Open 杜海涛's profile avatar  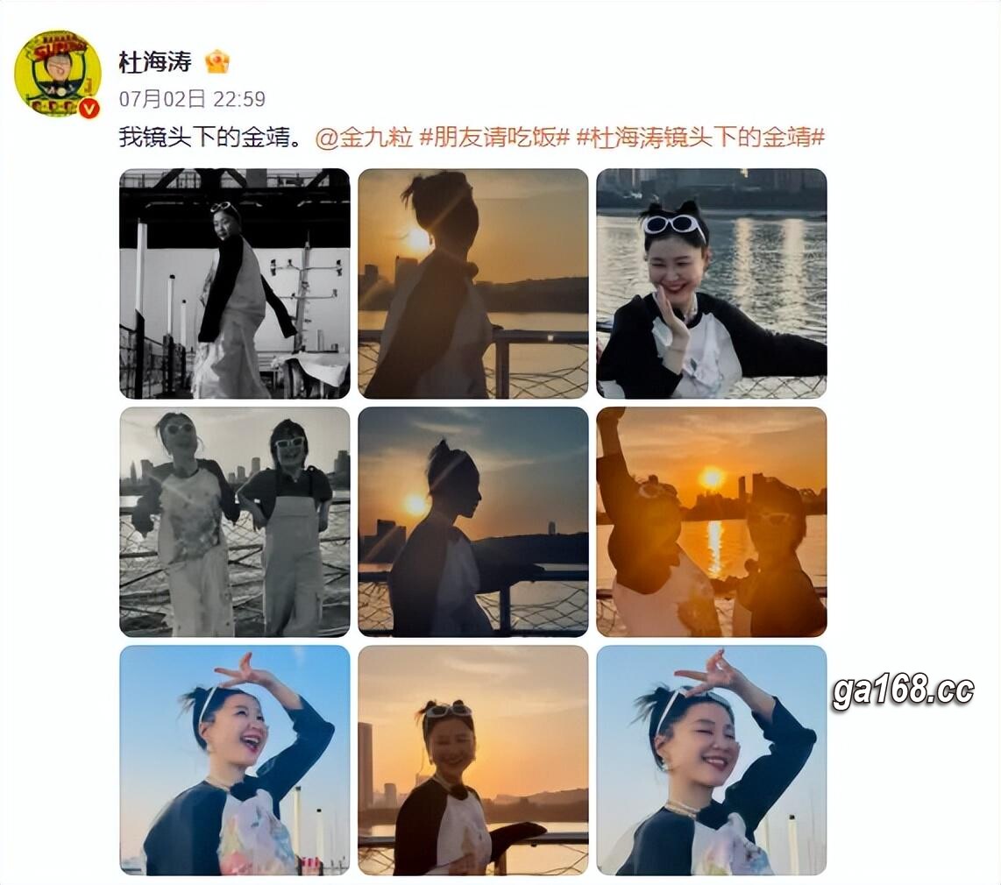coord(58,74)
